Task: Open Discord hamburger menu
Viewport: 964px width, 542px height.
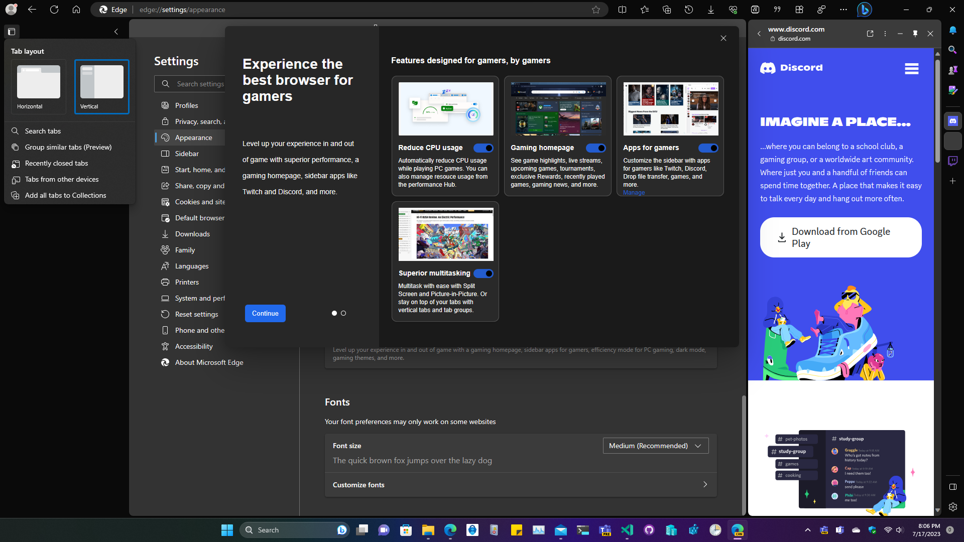Action: pyautogui.click(x=911, y=69)
